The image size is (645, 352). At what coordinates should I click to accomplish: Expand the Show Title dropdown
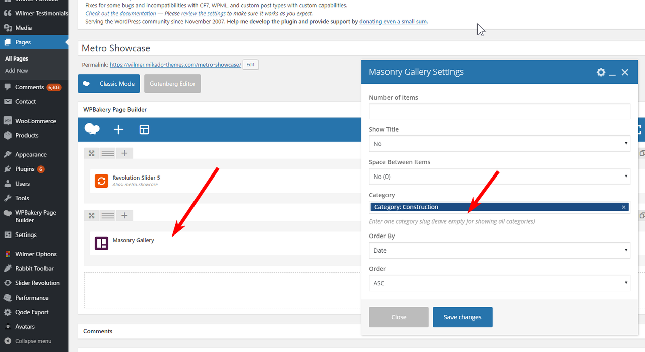coord(499,144)
